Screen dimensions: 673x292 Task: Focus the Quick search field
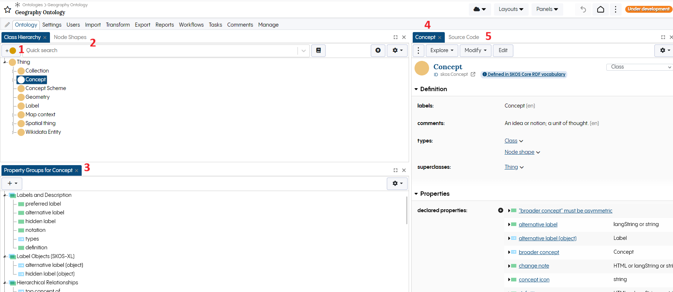160,50
